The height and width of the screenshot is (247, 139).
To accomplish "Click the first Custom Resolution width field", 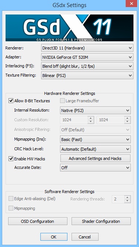I will point(74,120).
